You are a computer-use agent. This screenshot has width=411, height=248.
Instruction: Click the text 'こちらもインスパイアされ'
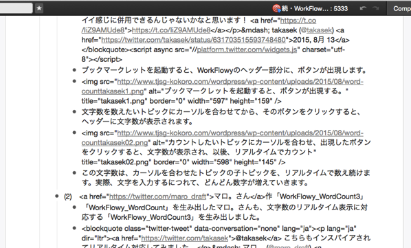pyautogui.click(x=327, y=238)
